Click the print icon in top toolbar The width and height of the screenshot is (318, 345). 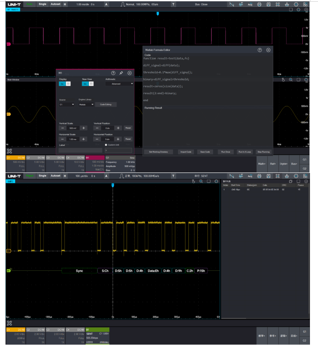259,4
